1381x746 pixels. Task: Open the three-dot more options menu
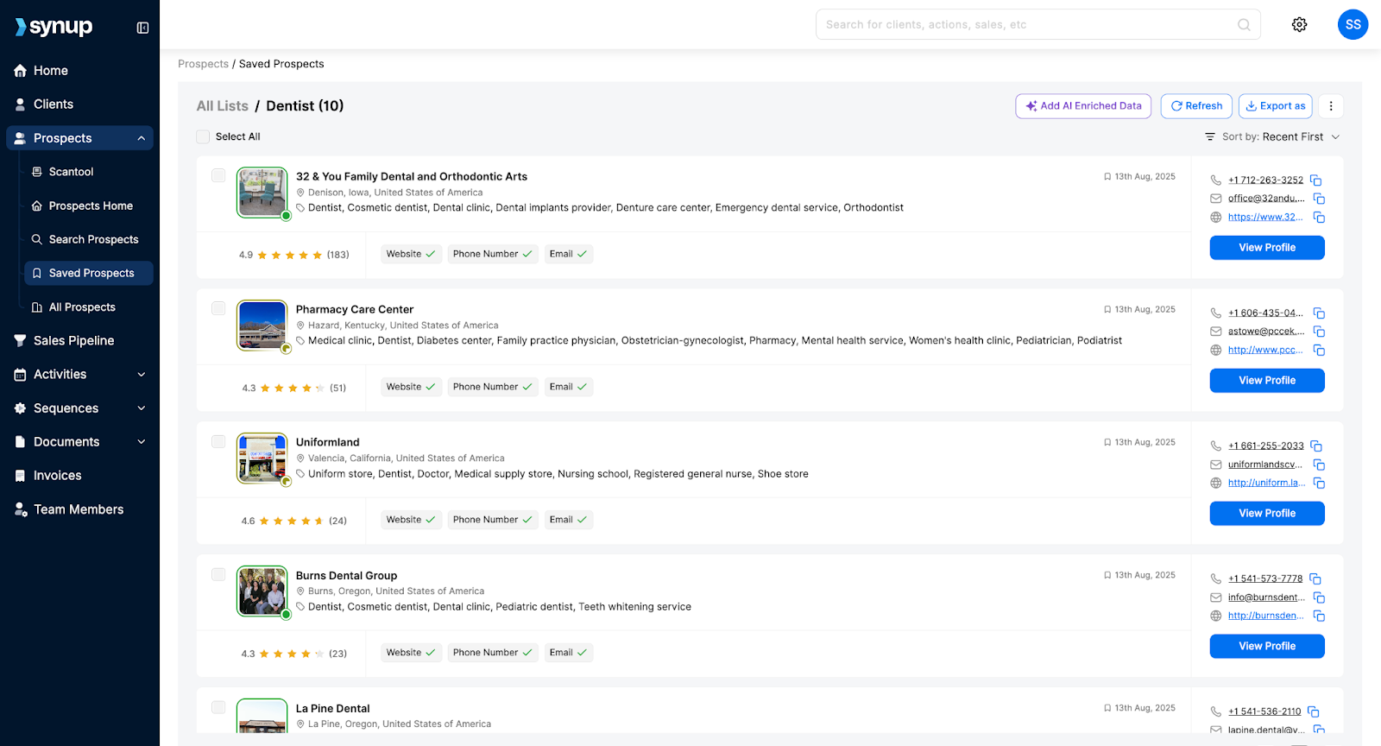(x=1331, y=106)
